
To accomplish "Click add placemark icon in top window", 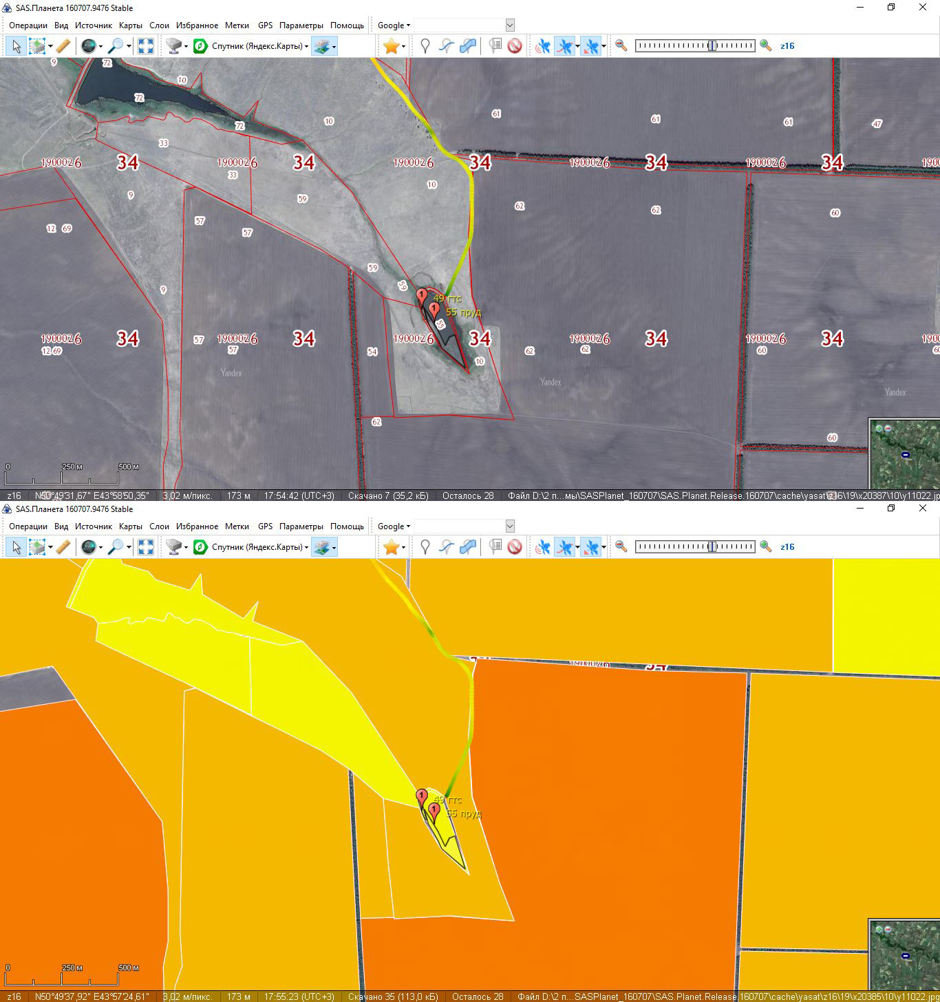I will pos(425,46).
